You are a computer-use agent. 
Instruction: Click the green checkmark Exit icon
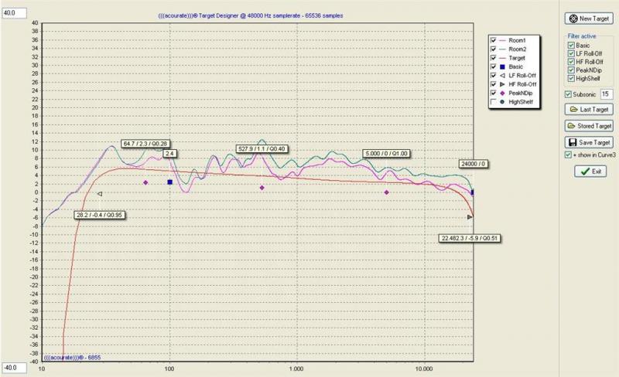click(585, 172)
